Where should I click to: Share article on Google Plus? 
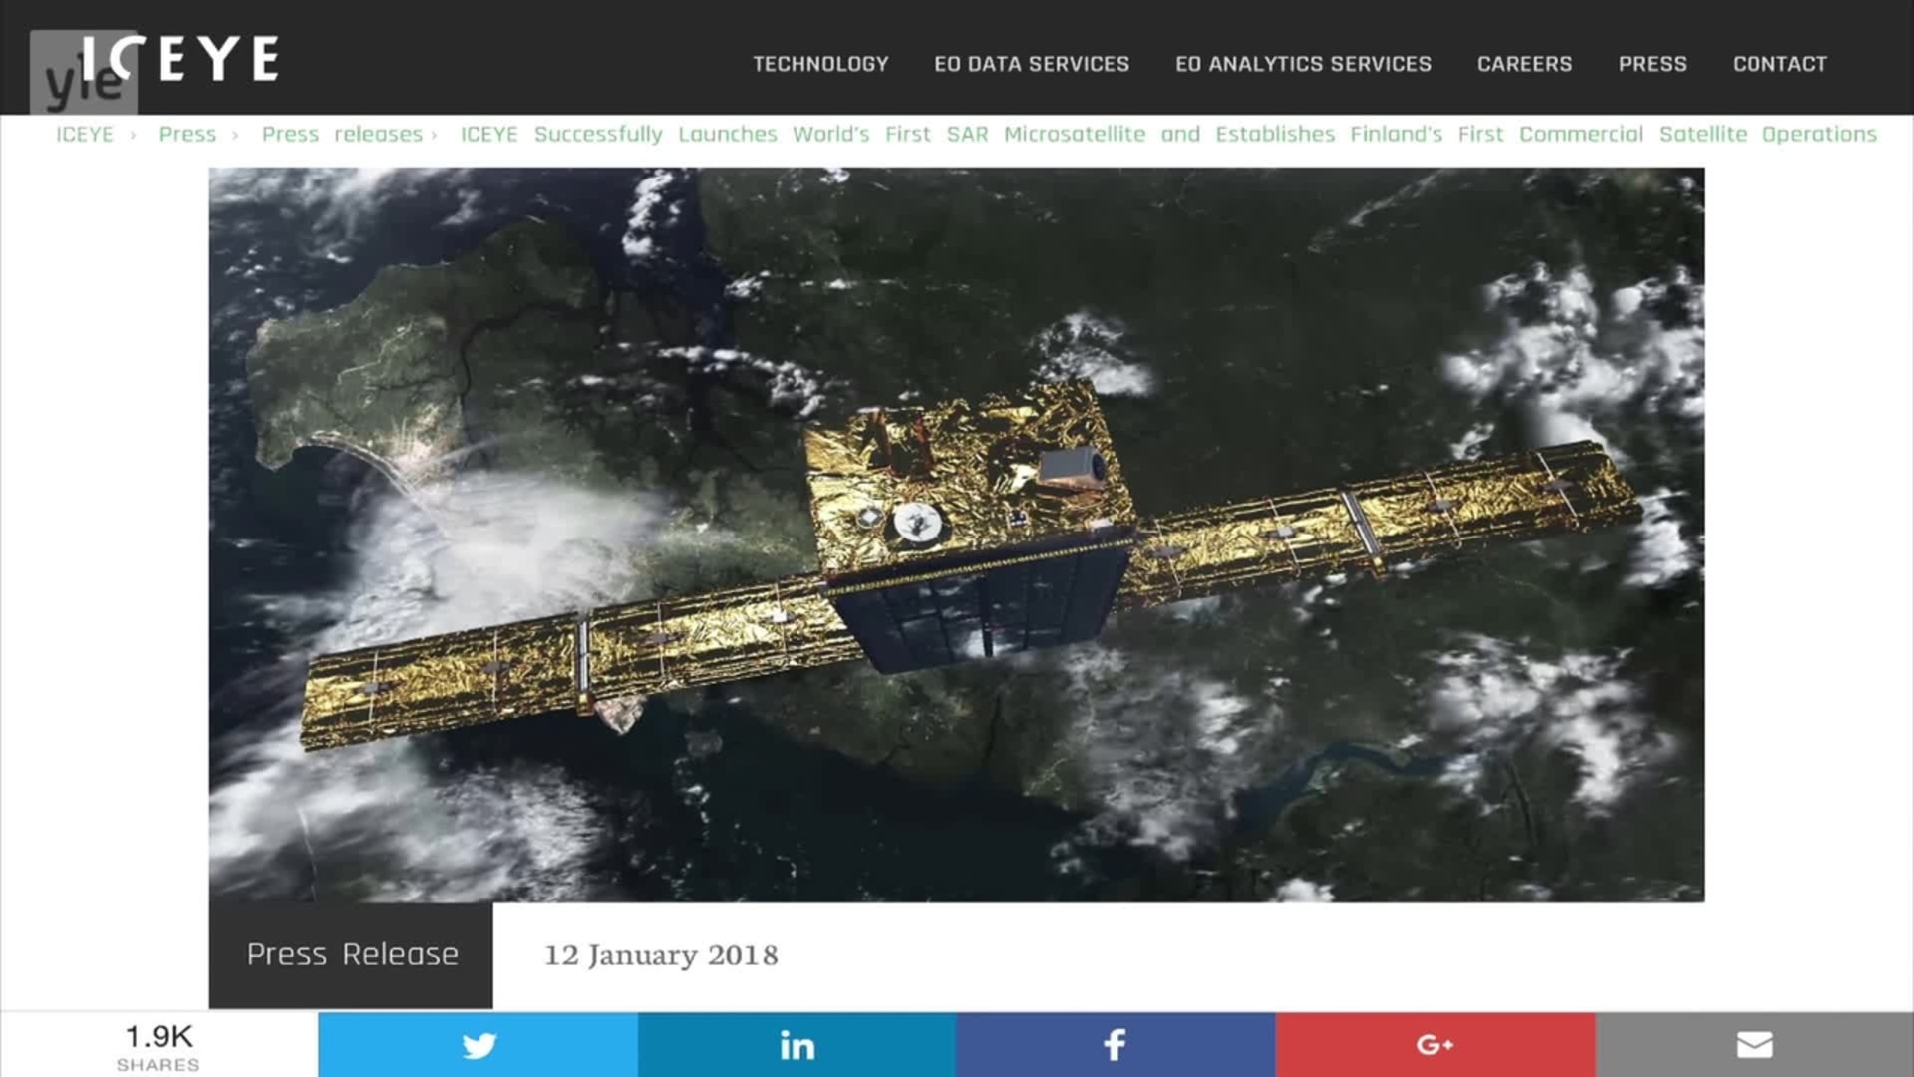(x=1435, y=1044)
